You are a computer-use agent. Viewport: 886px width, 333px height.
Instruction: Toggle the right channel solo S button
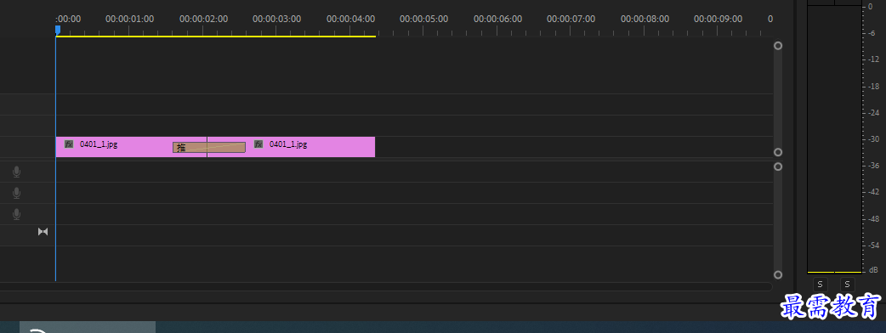(847, 284)
